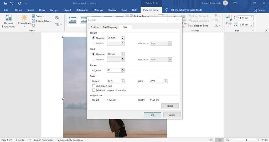Select the Width Absolute radio button
Image resolution: width=269 pixels, height=142 pixels.
(94, 54)
